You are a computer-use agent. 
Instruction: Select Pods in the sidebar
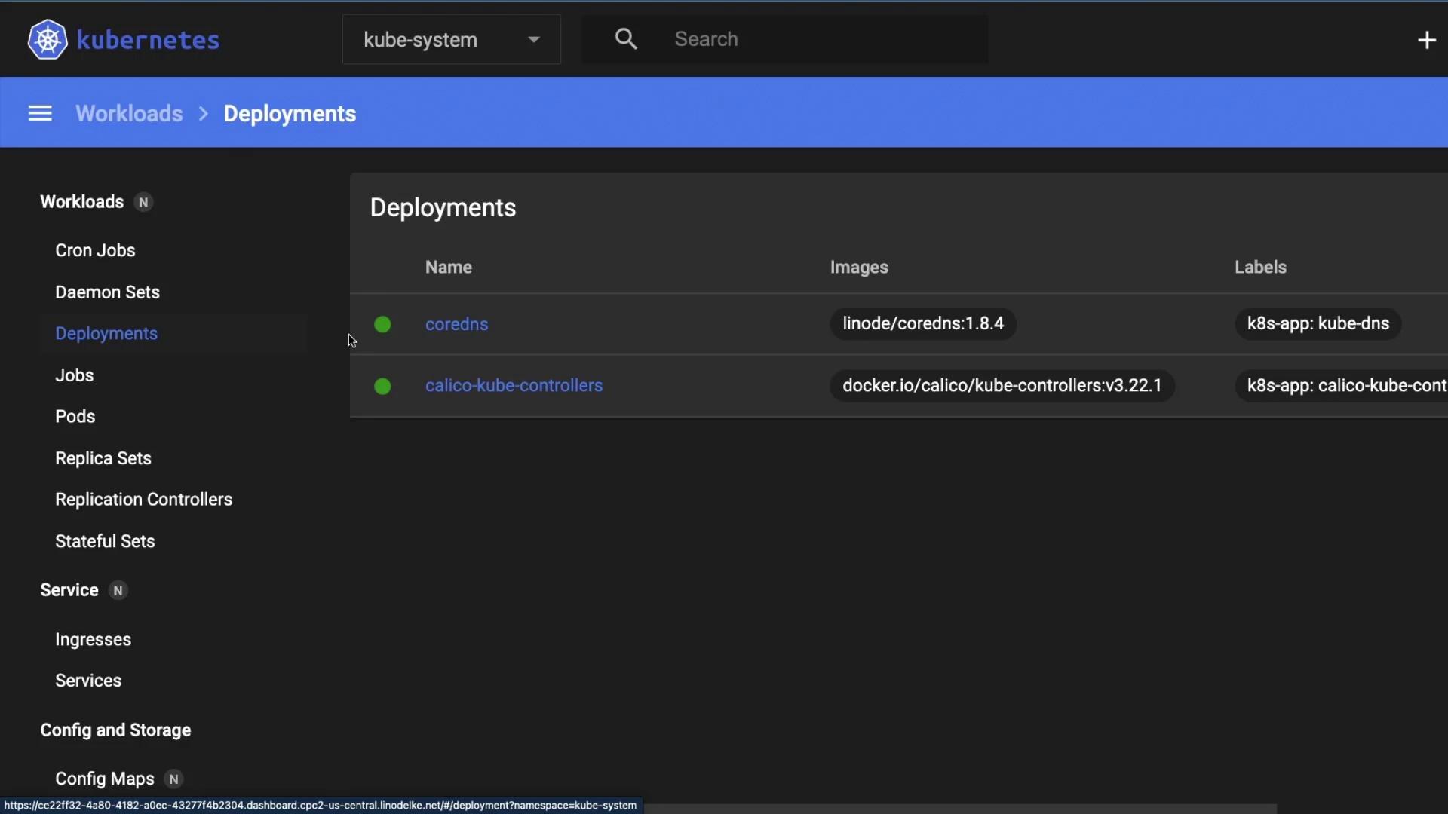click(75, 416)
